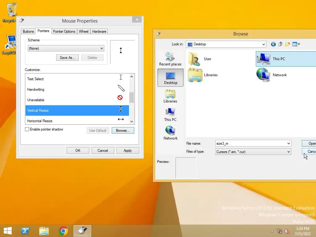Switch to the Buttons tab
The height and width of the screenshot is (237, 316).
(28, 31)
